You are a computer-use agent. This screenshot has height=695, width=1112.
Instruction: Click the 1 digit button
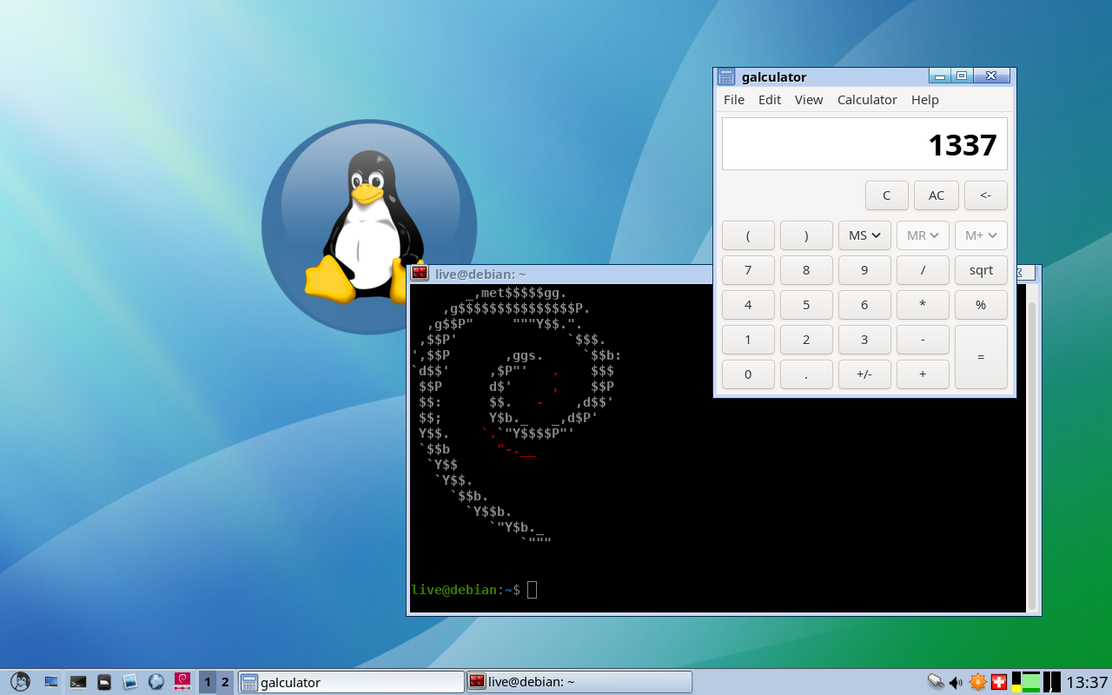tap(748, 340)
